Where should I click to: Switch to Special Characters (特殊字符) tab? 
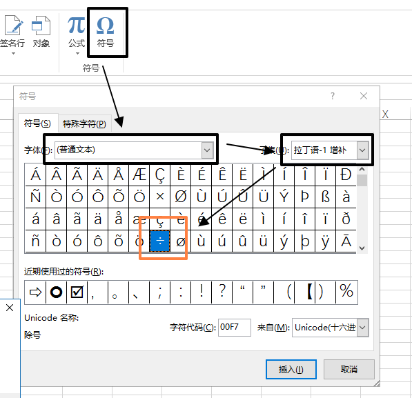pos(84,123)
